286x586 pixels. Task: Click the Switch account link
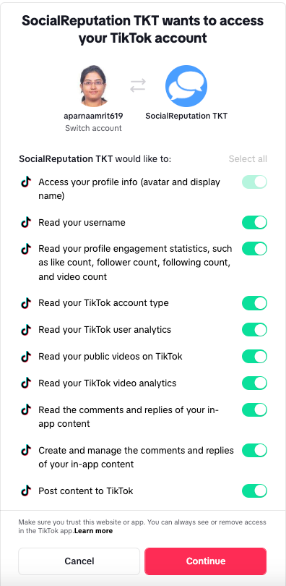[93, 128]
